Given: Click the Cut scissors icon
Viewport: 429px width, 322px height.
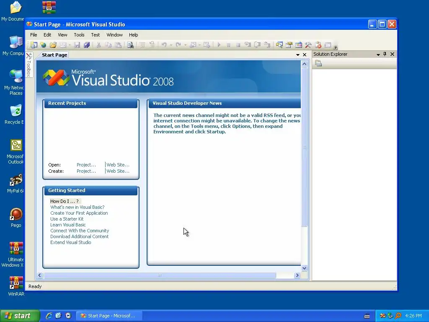Looking at the screenshot, I should [x=98, y=45].
